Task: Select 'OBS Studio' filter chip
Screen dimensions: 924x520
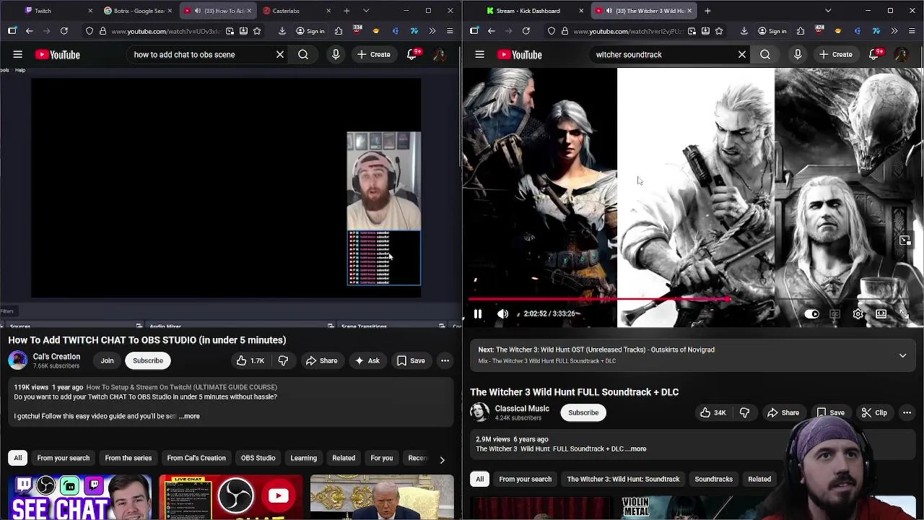Action: pos(258,458)
